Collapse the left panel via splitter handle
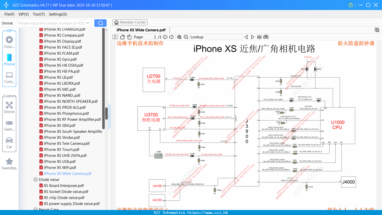 109,116
